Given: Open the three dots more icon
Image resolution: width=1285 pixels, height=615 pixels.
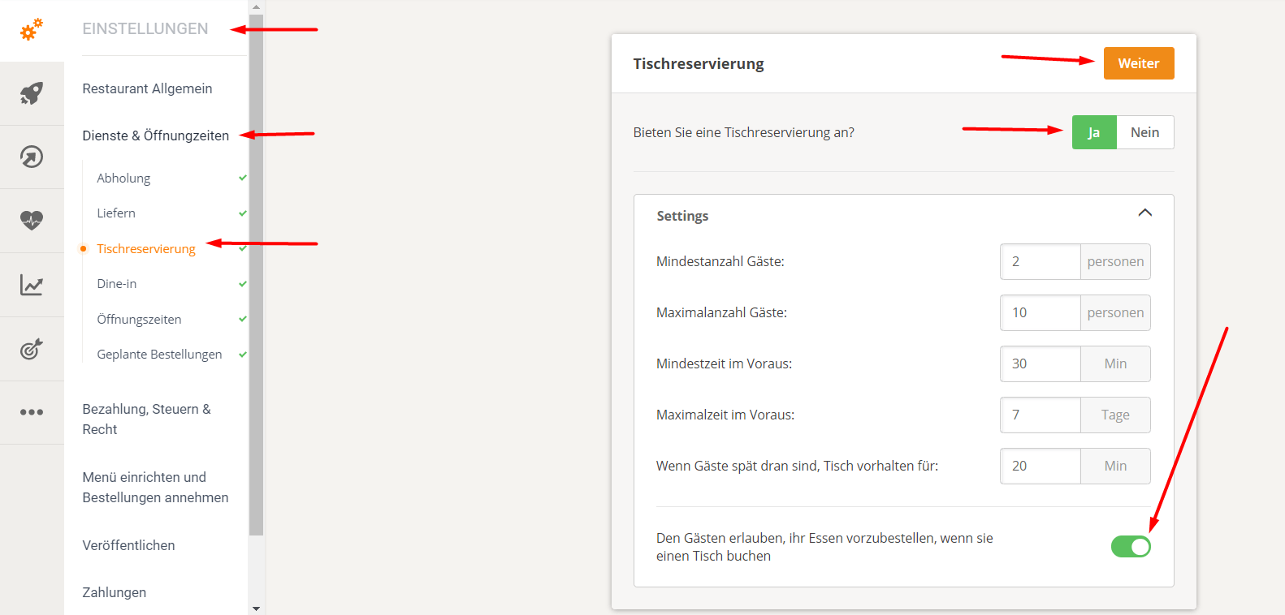Looking at the screenshot, I should (32, 412).
